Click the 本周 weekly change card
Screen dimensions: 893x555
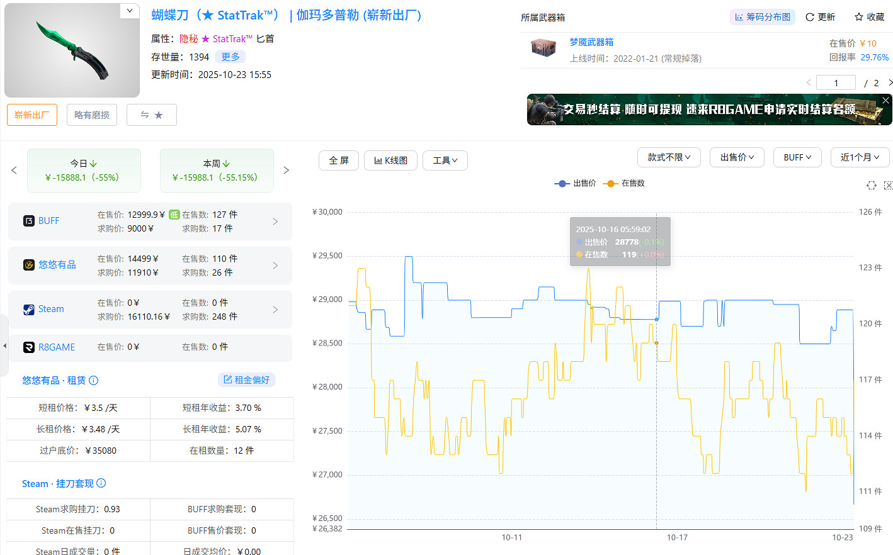pyautogui.click(x=217, y=170)
